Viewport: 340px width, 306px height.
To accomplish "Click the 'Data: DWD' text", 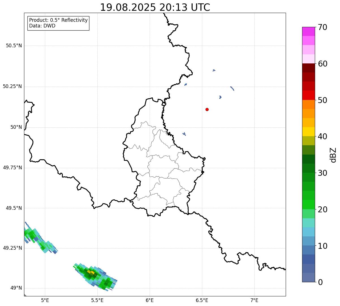I will point(42,26).
